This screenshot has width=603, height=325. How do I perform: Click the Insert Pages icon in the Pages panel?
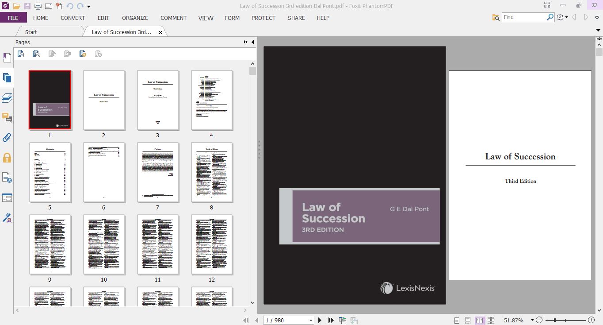tap(83, 54)
